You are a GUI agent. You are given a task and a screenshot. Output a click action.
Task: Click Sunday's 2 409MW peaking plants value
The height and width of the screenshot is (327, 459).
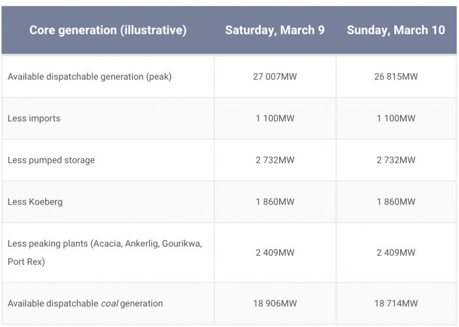[396, 250]
